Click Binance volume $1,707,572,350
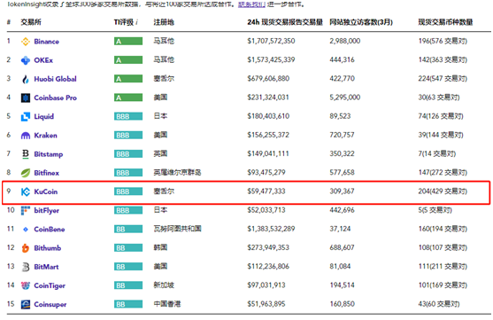This screenshot has height=320, width=493. (271, 41)
